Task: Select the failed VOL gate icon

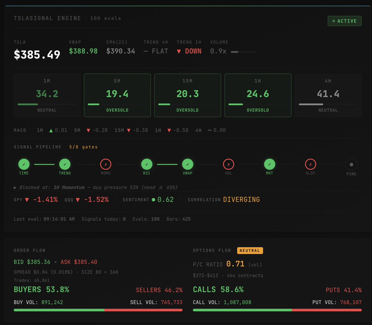Action: (x=228, y=164)
